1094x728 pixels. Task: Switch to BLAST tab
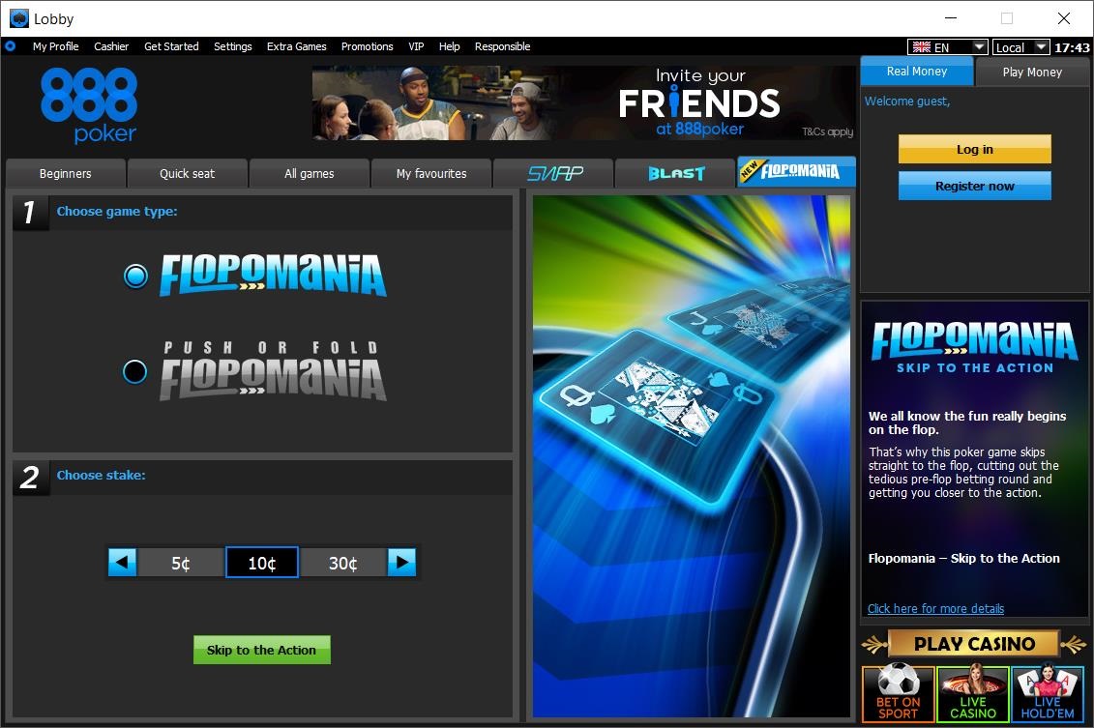[x=676, y=174]
